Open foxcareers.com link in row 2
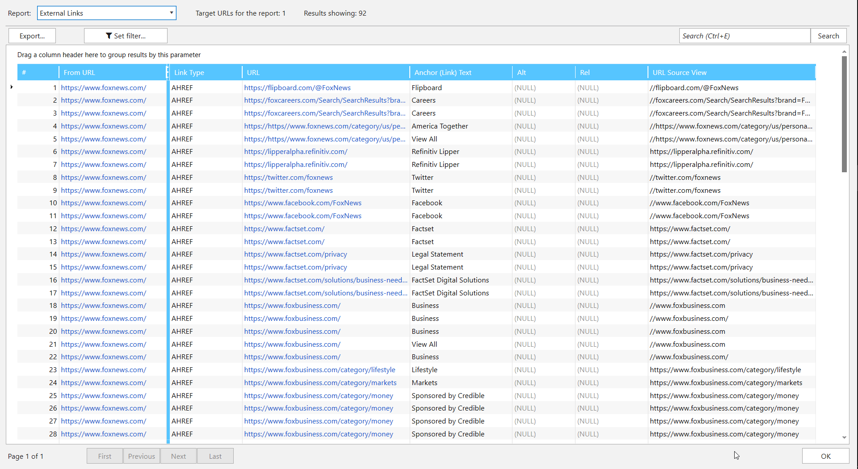The height and width of the screenshot is (469, 858). [x=325, y=100]
